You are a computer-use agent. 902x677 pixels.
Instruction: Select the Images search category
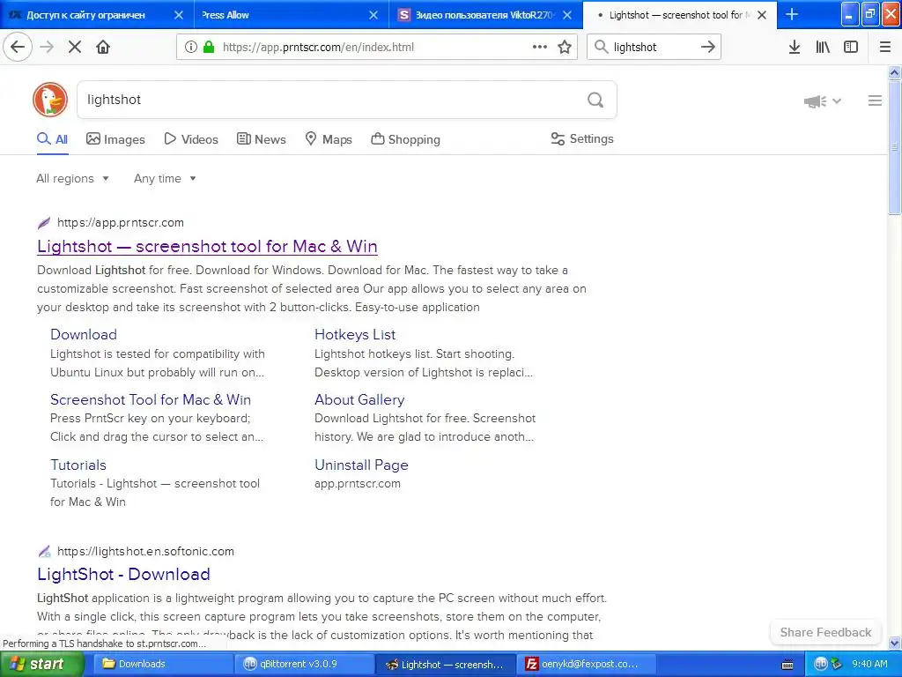[x=115, y=139]
